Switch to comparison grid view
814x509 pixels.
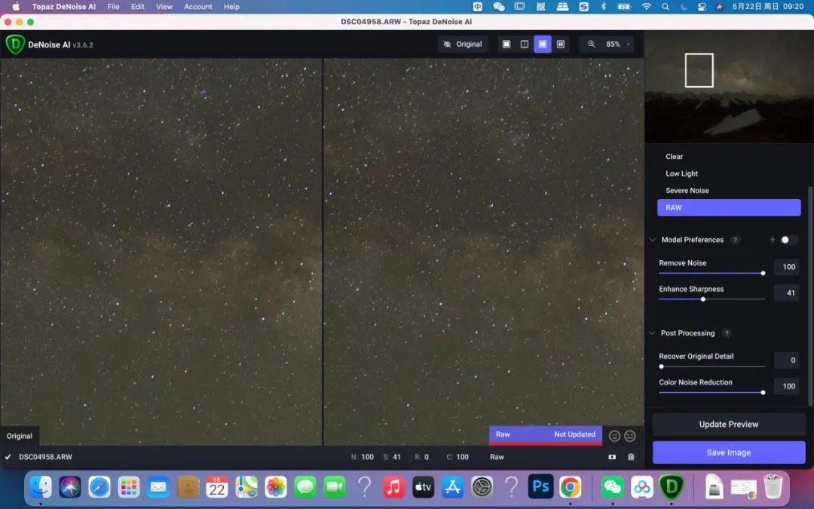[561, 44]
